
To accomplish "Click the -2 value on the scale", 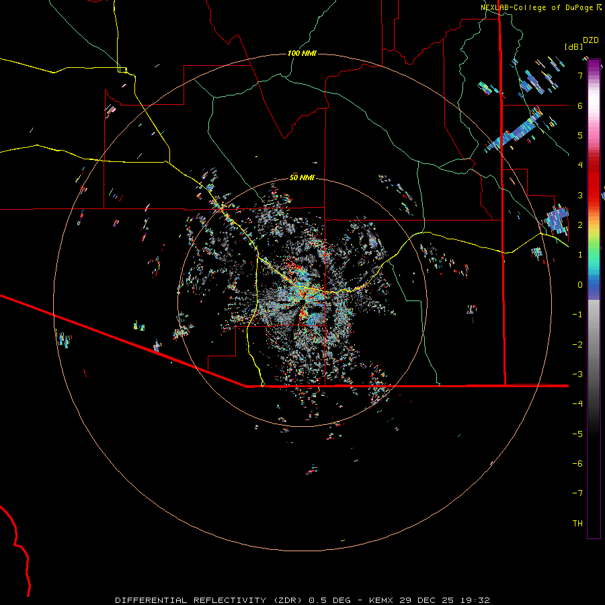I will (577, 345).
